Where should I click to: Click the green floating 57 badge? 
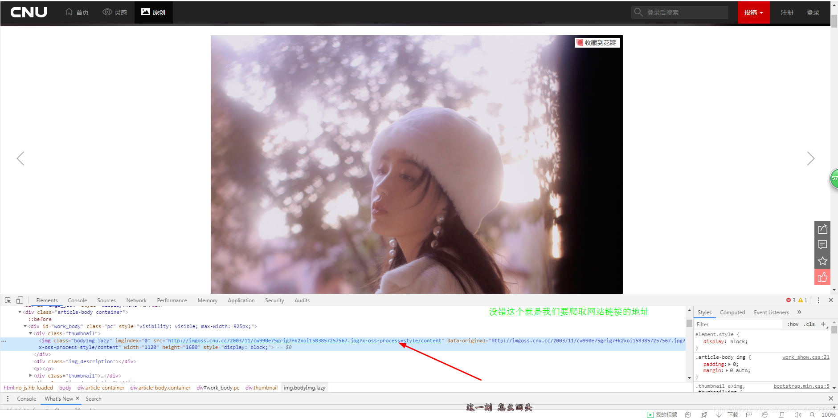pyautogui.click(x=834, y=178)
